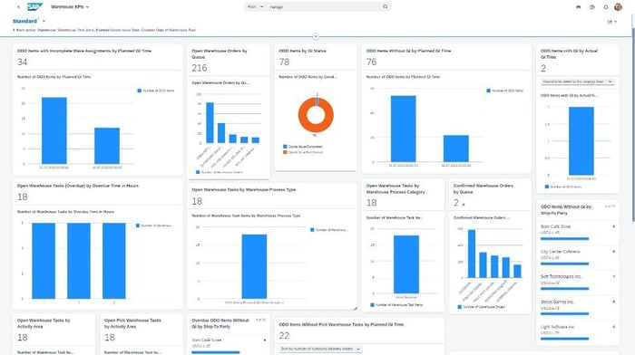Open the Open Warehouse Orders by Queue card header
635x355 pixels.
(229, 60)
